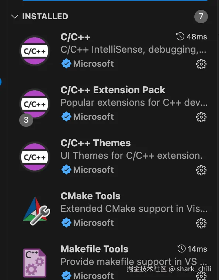The width and height of the screenshot is (219, 280).
Task: Open the C/C++ Extension Pack title
Action: [113, 90]
